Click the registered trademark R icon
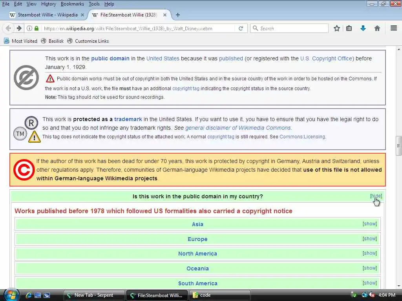This screenshot has height=301, width=402. pyautogui.click(x=31, y=123)
